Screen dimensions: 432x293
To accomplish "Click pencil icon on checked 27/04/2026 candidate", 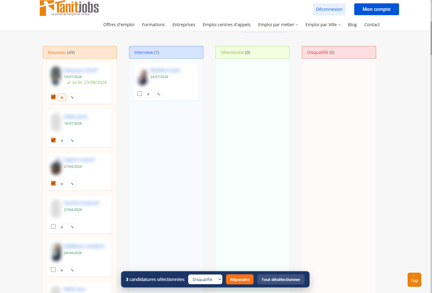I will [x=72, y=184].
